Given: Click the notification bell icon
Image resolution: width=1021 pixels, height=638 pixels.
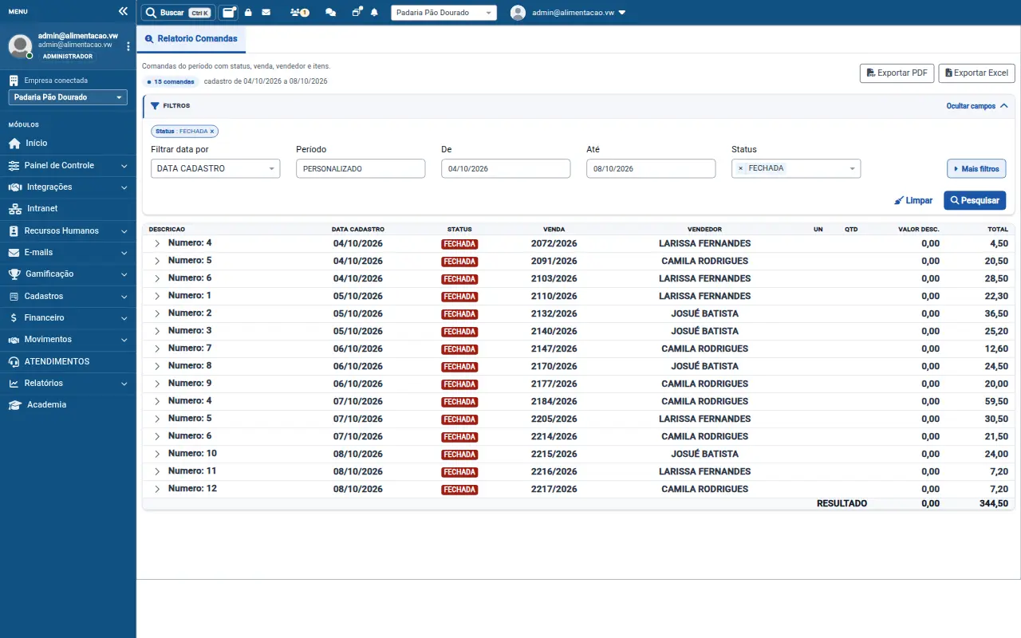Looking at the screenshot, I should point(374,13).
